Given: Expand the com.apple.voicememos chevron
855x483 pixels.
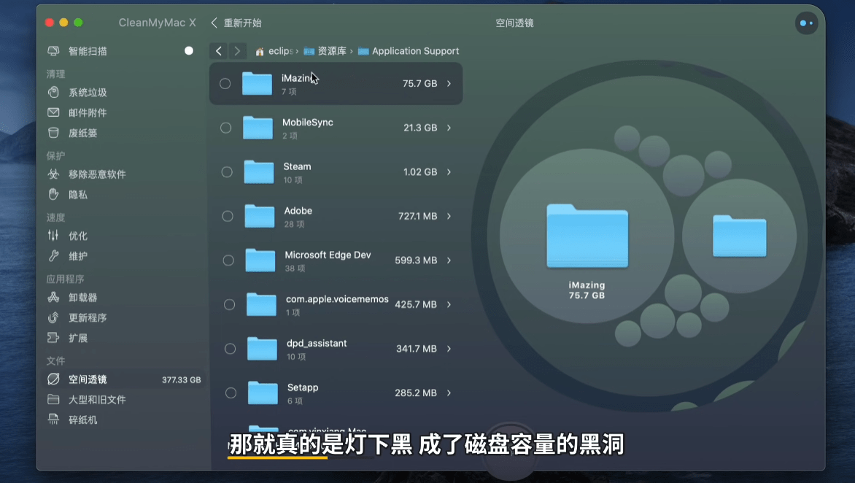Looking at the screenshot, I should [x=449, y=304].
